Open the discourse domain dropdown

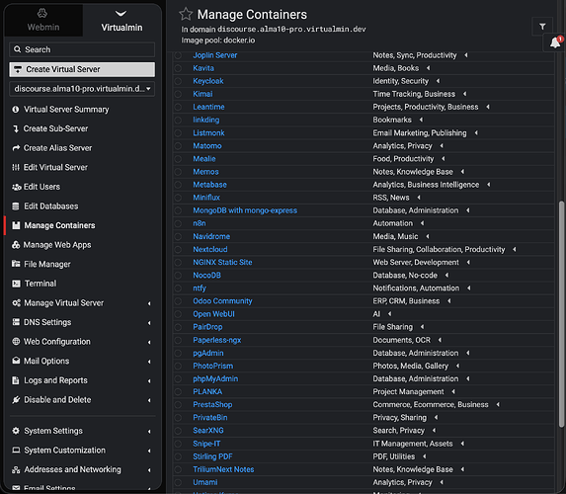click(82, 89)
